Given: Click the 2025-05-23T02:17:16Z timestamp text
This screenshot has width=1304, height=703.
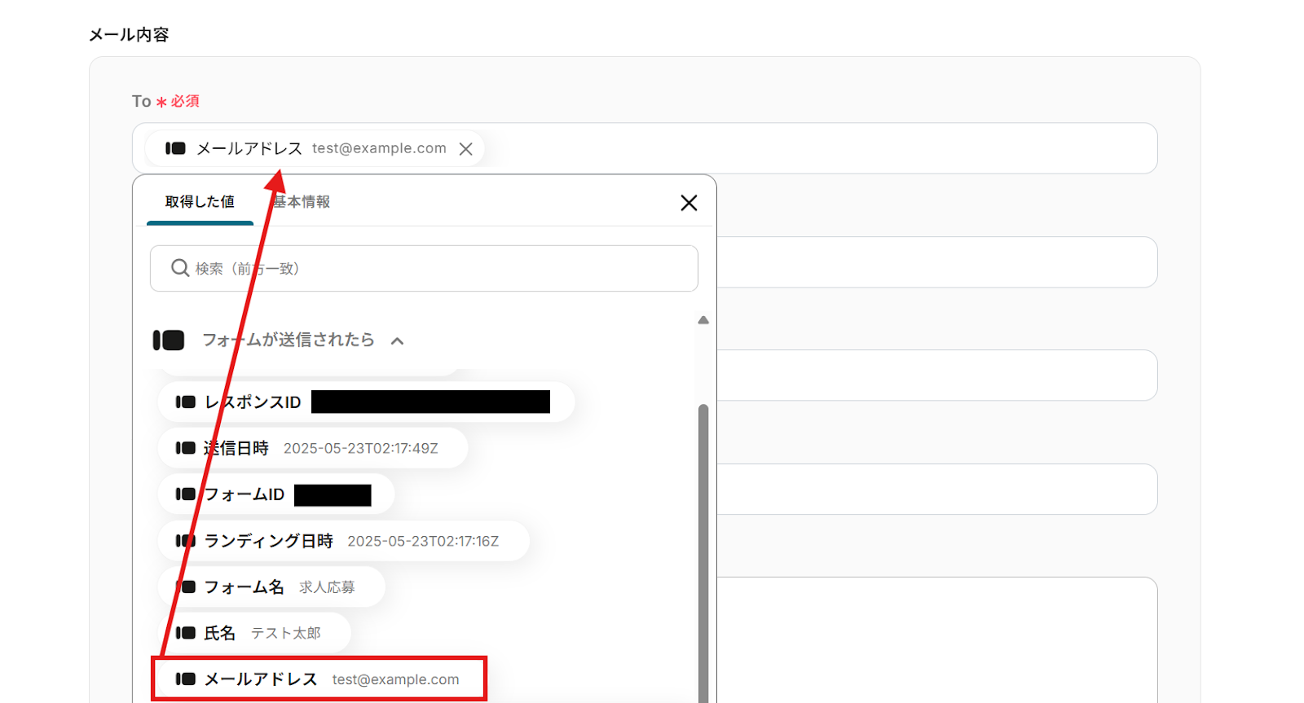Looking at the screenshot, I should (423, 541).
